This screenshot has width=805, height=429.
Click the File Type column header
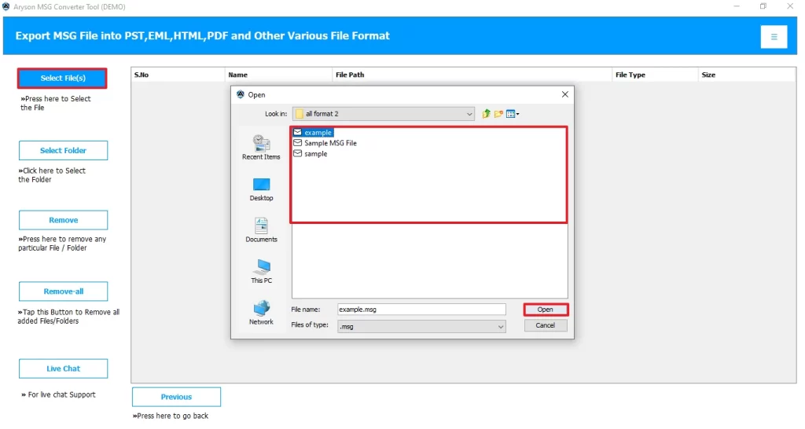[x=655, y=75]
